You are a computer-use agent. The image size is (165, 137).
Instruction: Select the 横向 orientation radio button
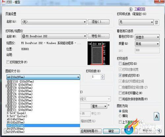pos(120,116)
